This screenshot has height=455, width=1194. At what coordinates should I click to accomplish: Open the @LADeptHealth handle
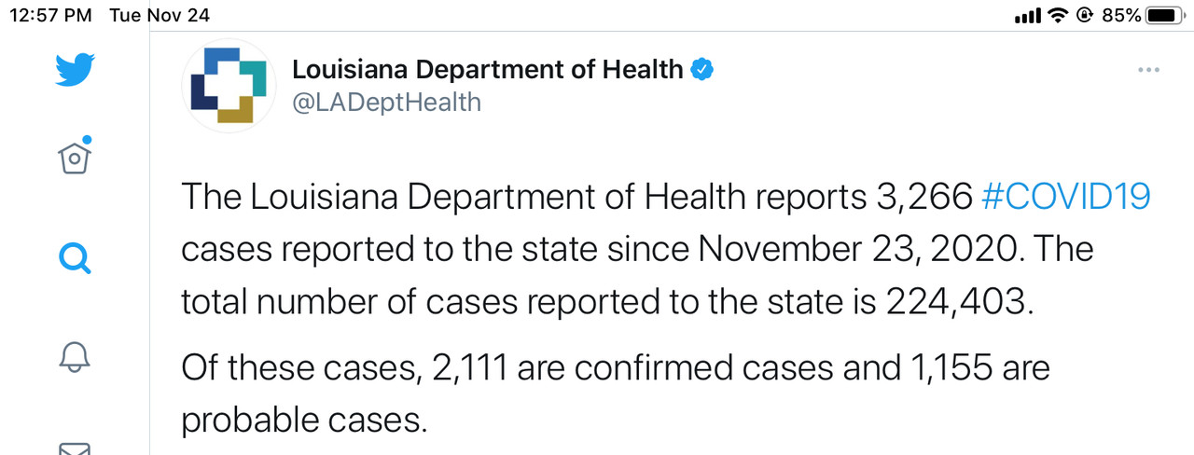tap(387, 103)
